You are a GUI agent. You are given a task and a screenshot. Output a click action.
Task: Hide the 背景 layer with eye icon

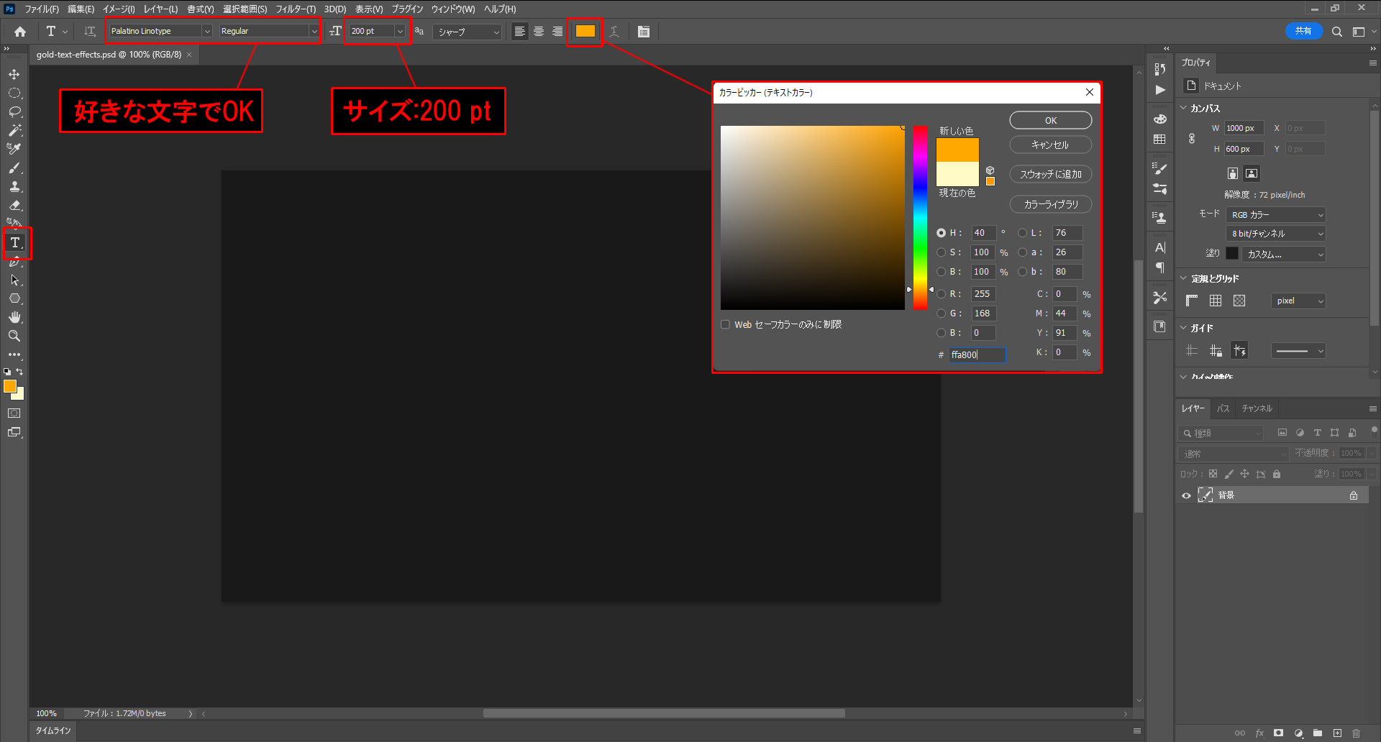(x=1186, y=495)
